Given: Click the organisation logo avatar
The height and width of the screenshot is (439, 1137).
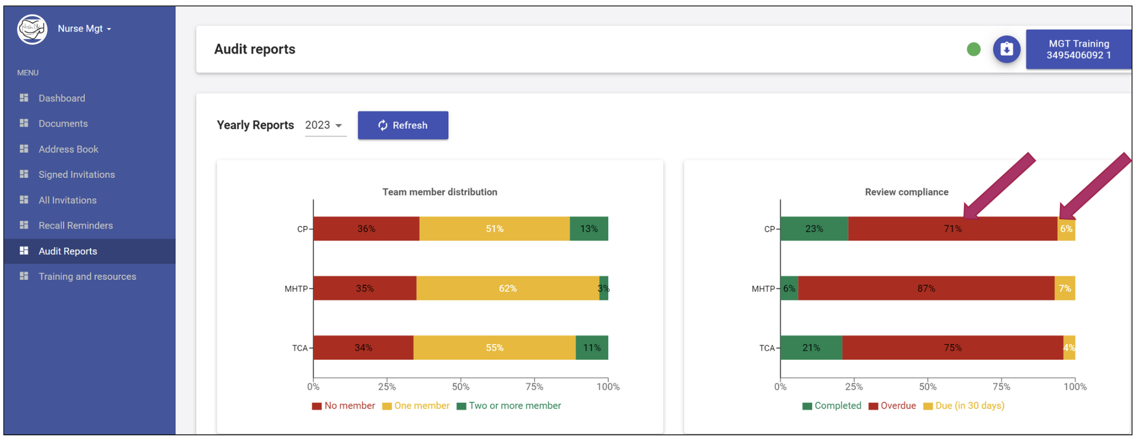Looking at the screenshot, I should pyautogui.click(x=32, y=29).
